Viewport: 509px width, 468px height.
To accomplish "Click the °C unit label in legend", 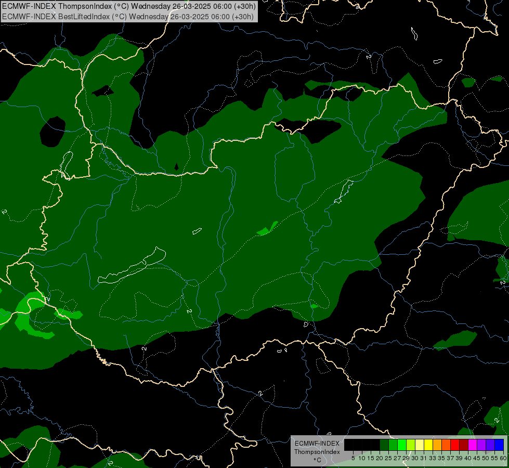I will [318, 460].
